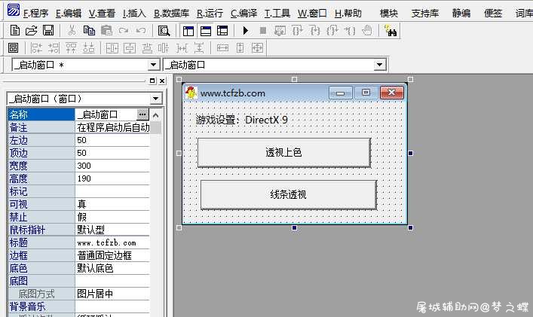Click the property list scroll up arrow
The width and height of the screenshot is (533, 317).
tap(156, 115)
